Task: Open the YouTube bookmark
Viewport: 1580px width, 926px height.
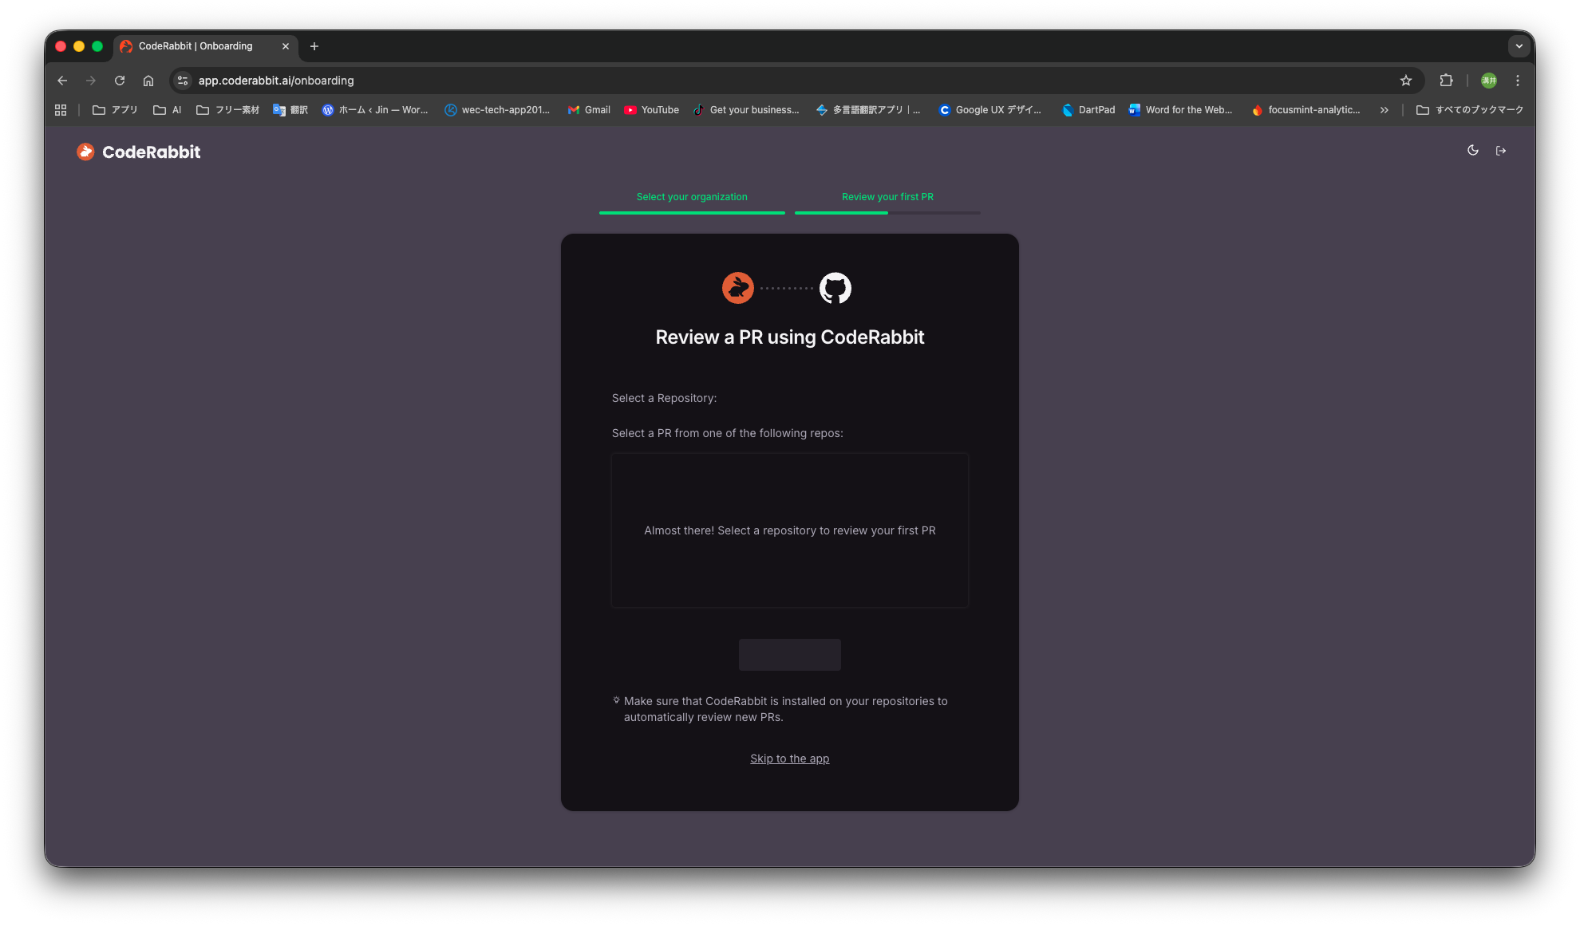Action: pos(651,110)
